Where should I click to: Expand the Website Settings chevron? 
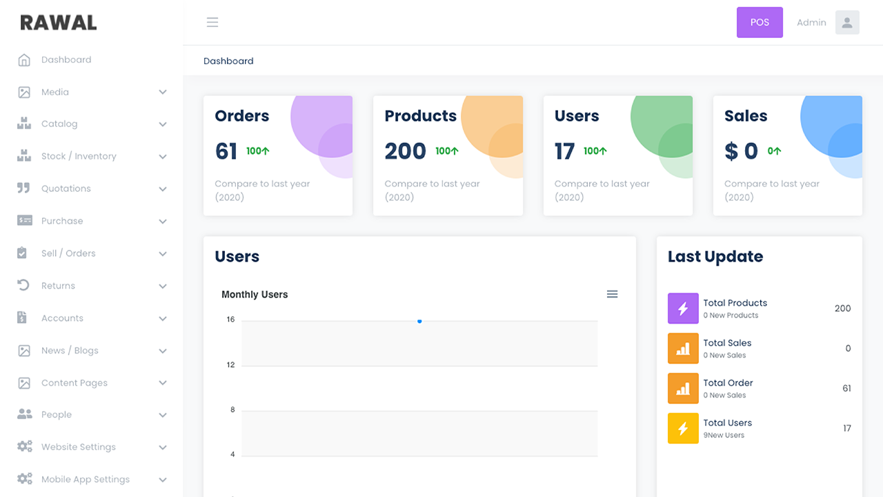tap(163, 447)
